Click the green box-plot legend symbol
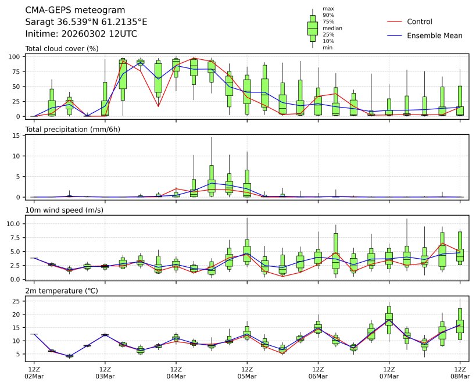Viewport: 476px width, 386px height. [x=312, y=28]
